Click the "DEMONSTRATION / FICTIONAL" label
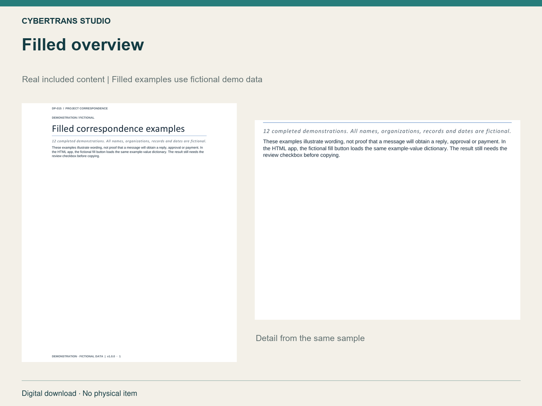This screenshot has height=406, width=542. point(73,118)
